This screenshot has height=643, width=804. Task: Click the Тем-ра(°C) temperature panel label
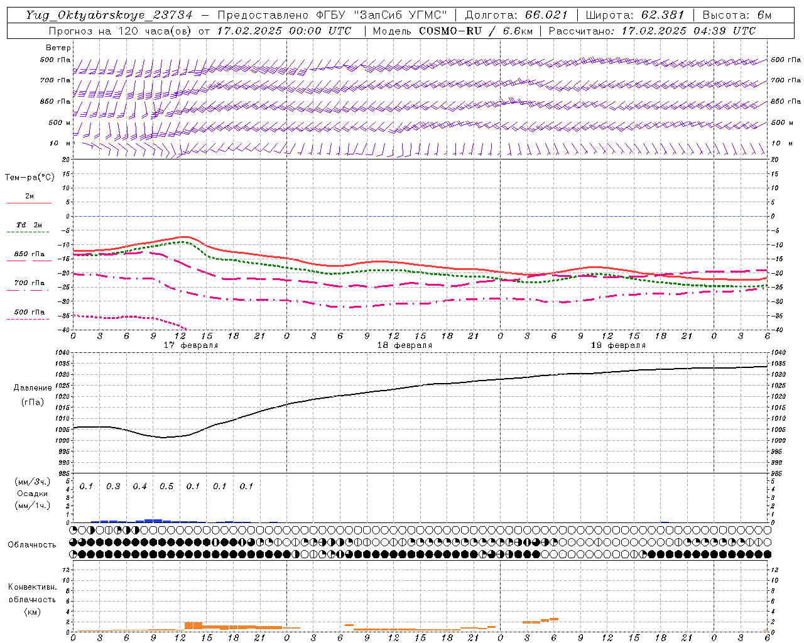(30, 178)
